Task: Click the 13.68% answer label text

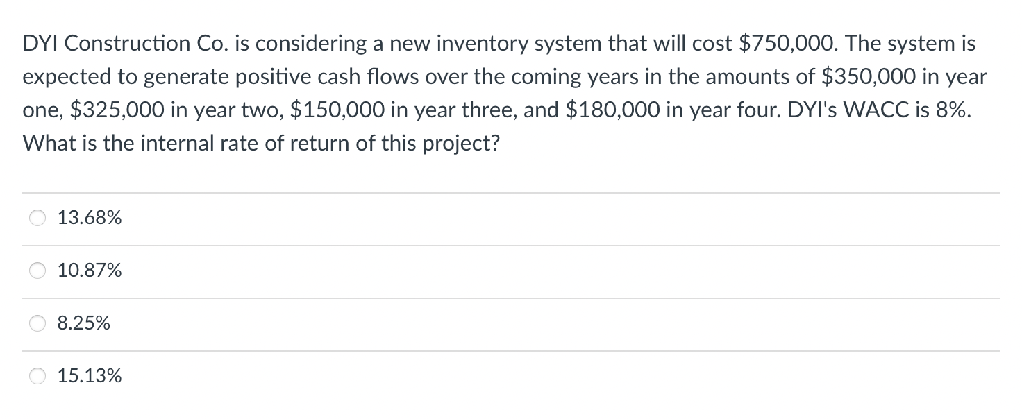Action: click(x=89, y=217)
